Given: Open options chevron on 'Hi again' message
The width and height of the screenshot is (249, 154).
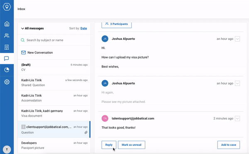Looking at the screenshot, I should pyautogui.click(x=237, y=83).
